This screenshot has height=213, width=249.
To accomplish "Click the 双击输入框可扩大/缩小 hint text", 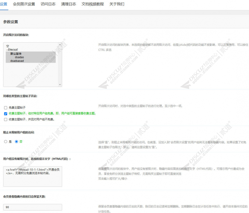I will [x=112, y=179].
